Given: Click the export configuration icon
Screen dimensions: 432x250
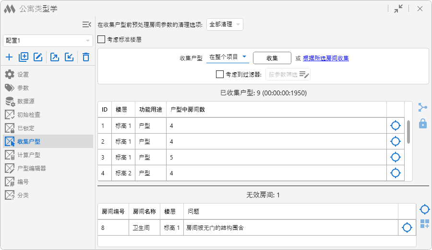Looking at the screenshot, I should tap(55, 57).
